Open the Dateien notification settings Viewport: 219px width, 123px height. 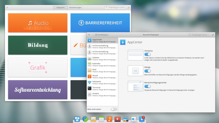(x=102, y=59)
